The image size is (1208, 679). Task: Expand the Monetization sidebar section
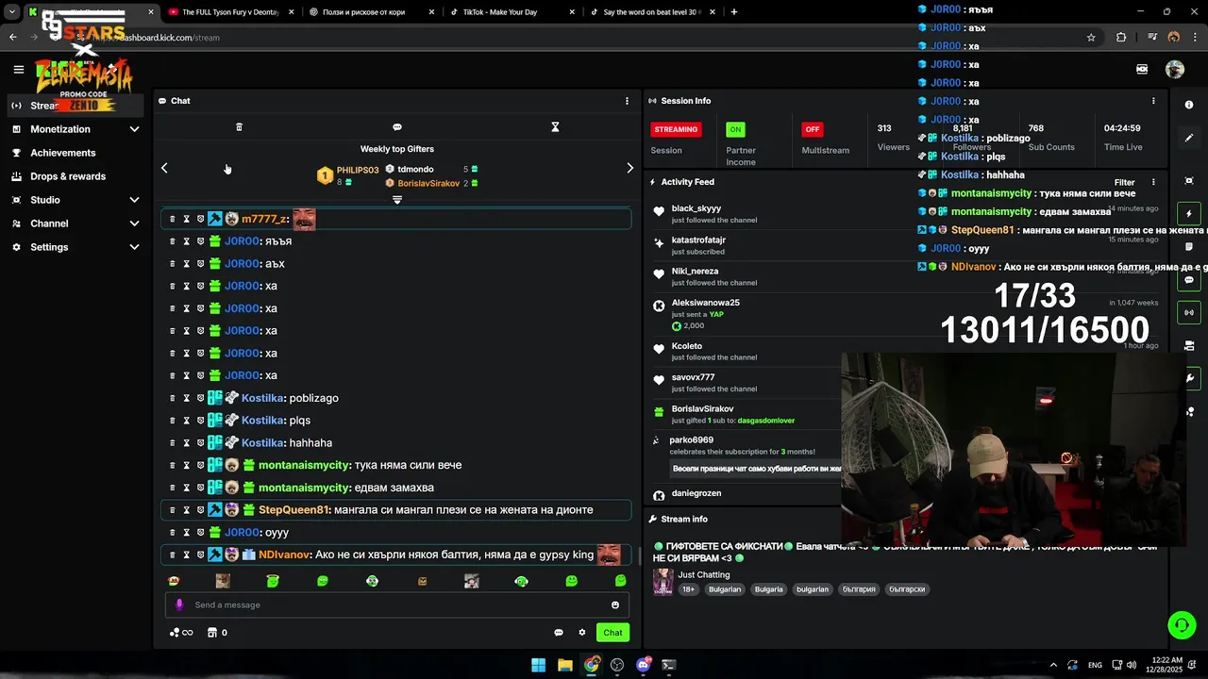(x=75, y=129)
